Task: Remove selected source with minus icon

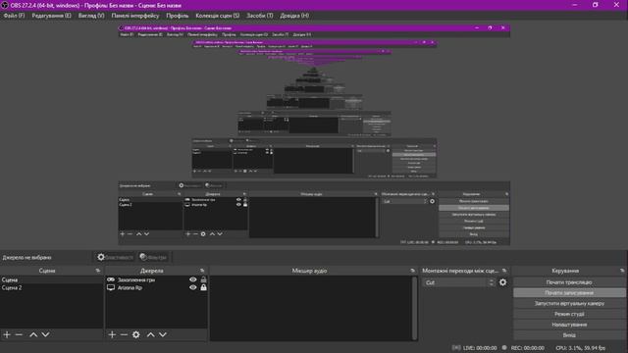Action: [125, 334]
